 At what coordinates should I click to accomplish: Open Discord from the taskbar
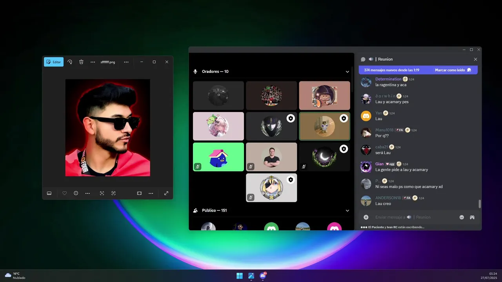click(x=263, y=276)
